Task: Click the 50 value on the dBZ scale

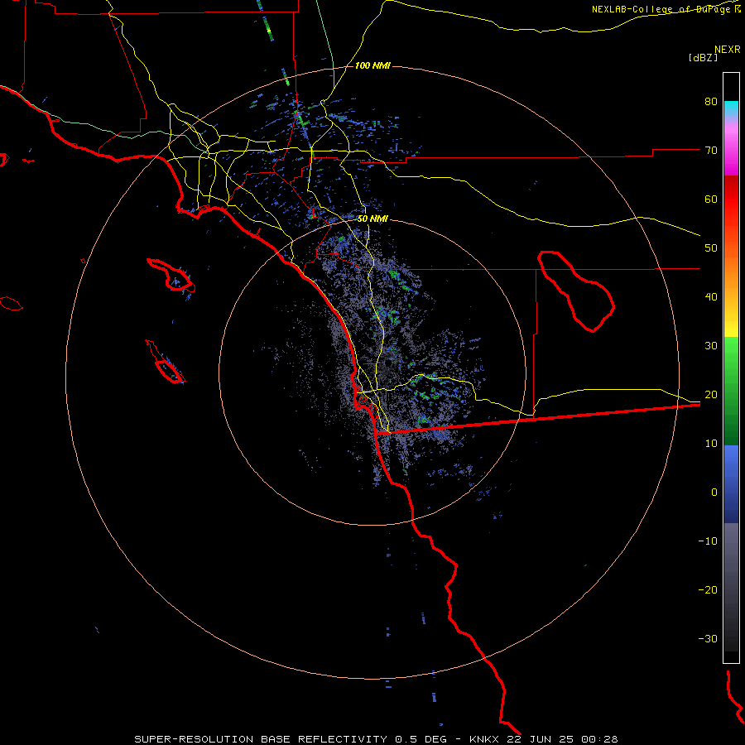Action: click(x=711, y=248)
